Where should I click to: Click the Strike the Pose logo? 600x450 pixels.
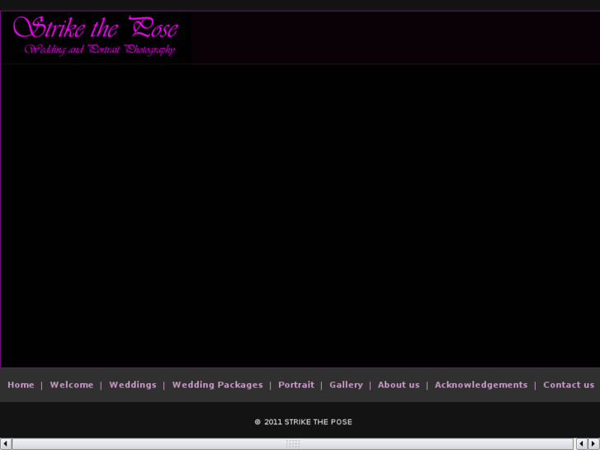click(96, 37)
